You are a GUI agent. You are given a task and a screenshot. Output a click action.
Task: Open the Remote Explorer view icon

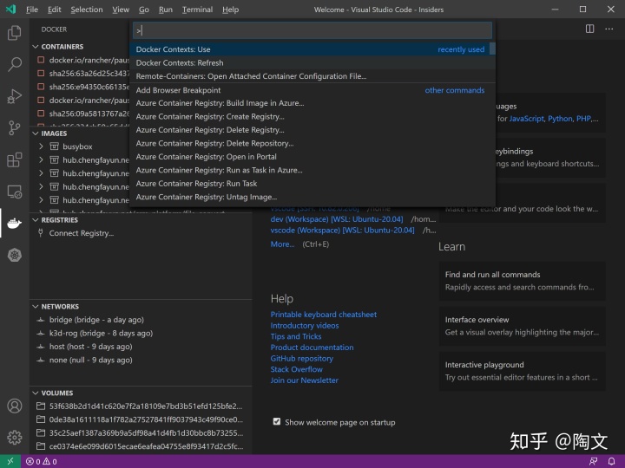pos(15,192)
